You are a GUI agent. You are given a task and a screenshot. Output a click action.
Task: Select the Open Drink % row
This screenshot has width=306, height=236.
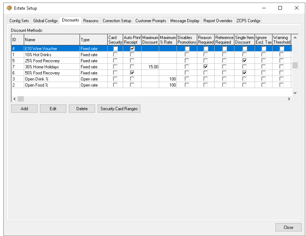point(52,79)
